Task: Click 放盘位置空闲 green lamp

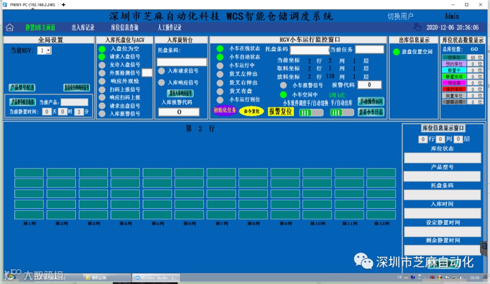Action: 397,52
